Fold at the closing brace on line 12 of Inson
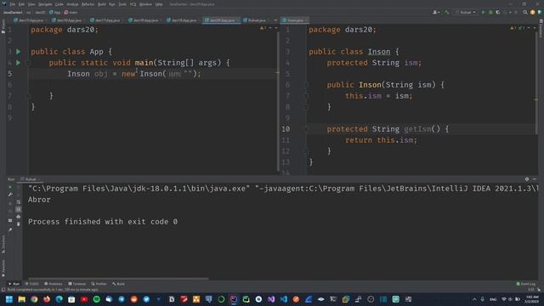The width and height of the screenshot is (544, 306). click(x=306, y=151)
